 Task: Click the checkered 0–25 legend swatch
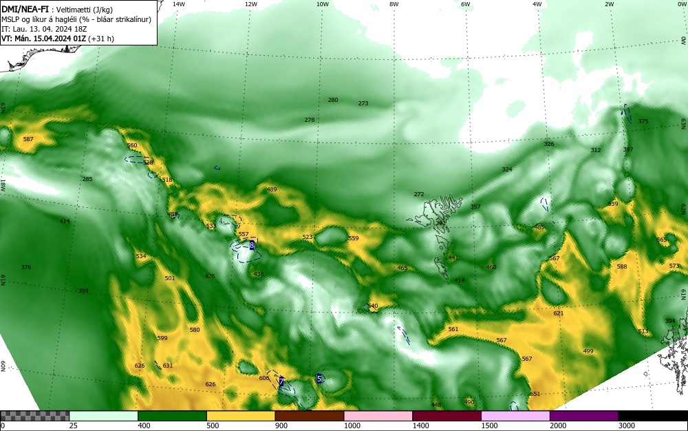(x=34, y=416)
